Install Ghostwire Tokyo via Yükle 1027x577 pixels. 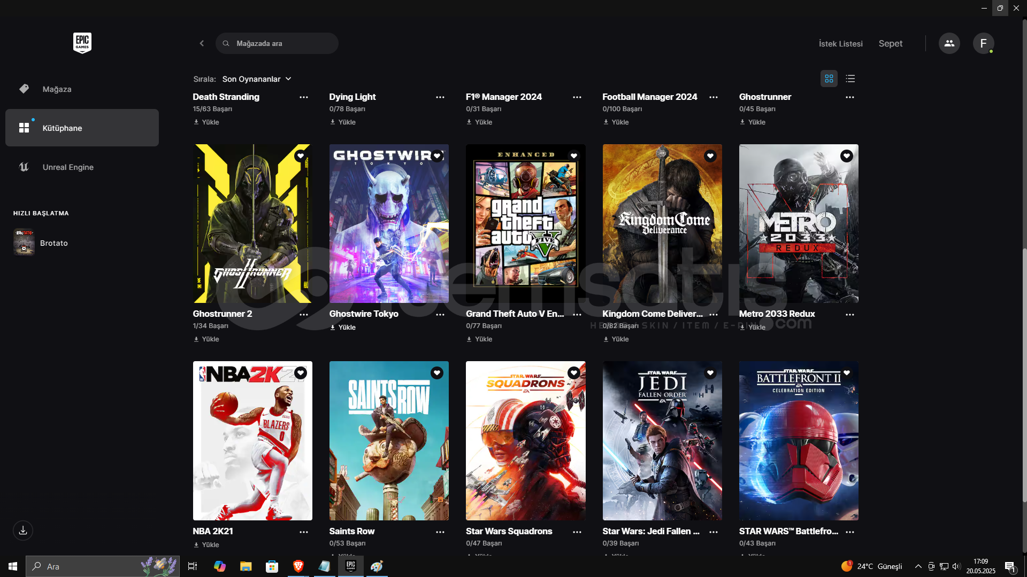[343, 328]
